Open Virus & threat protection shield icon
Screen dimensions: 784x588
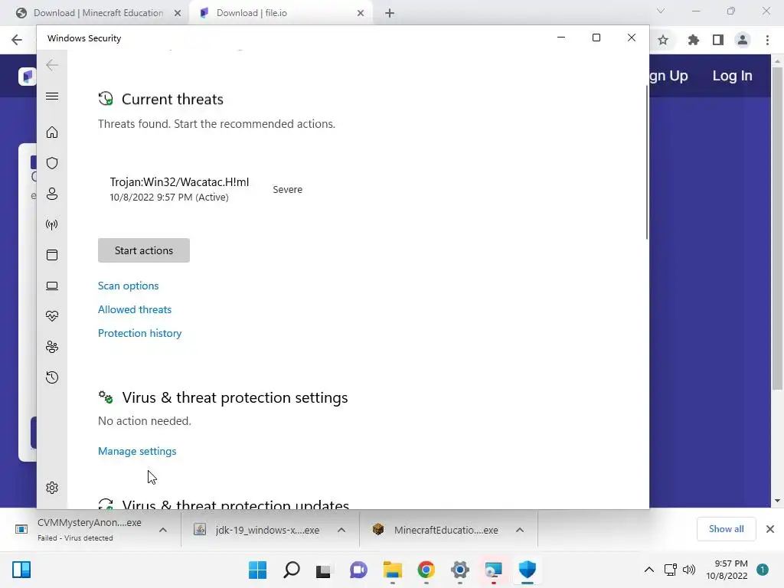click(52, 163)
